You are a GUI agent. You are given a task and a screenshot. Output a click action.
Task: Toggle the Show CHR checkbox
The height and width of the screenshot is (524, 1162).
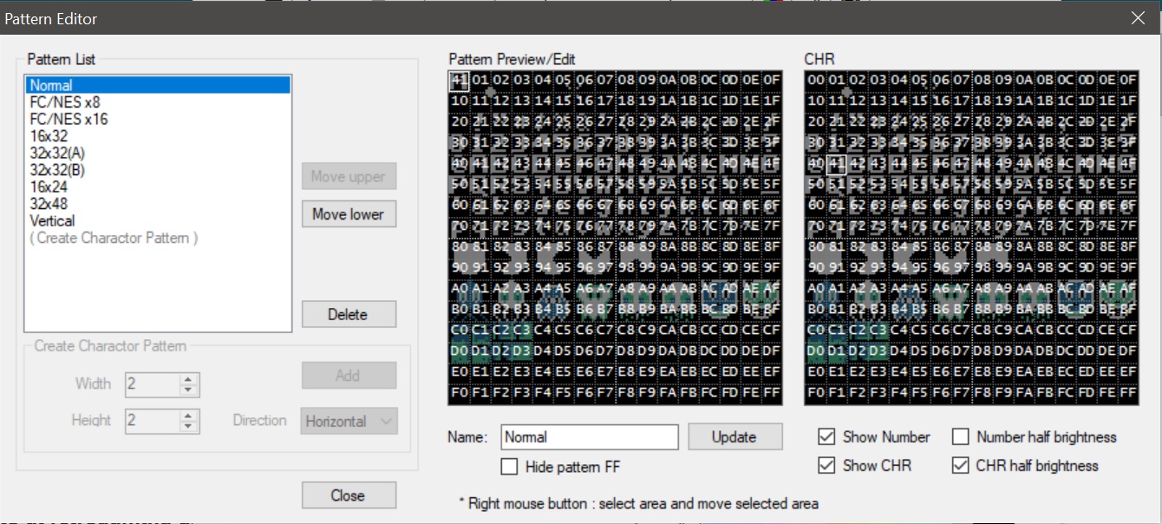click(827, 466)
